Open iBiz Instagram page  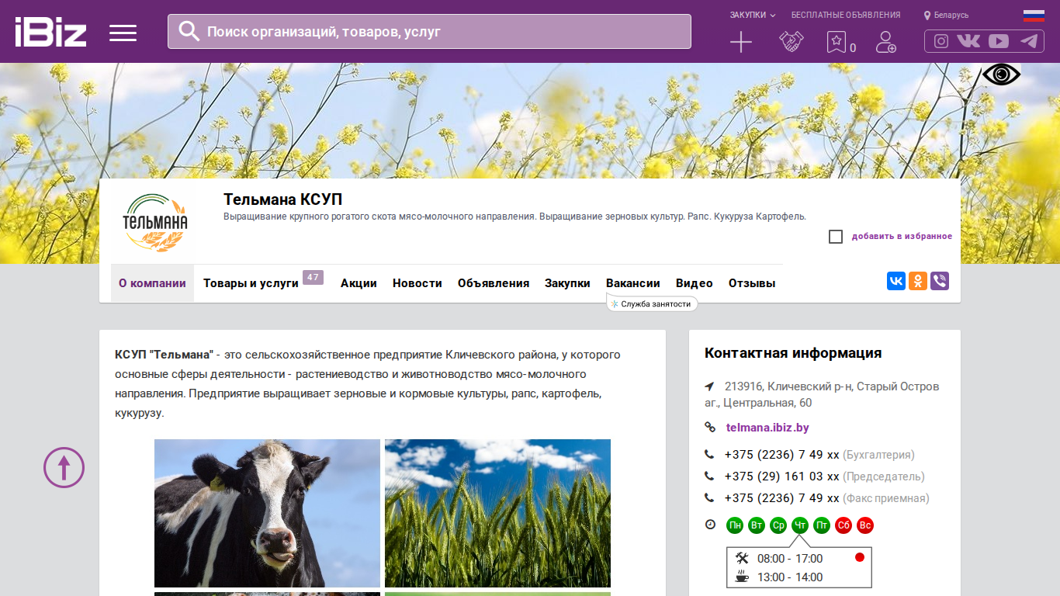(941, 41)
